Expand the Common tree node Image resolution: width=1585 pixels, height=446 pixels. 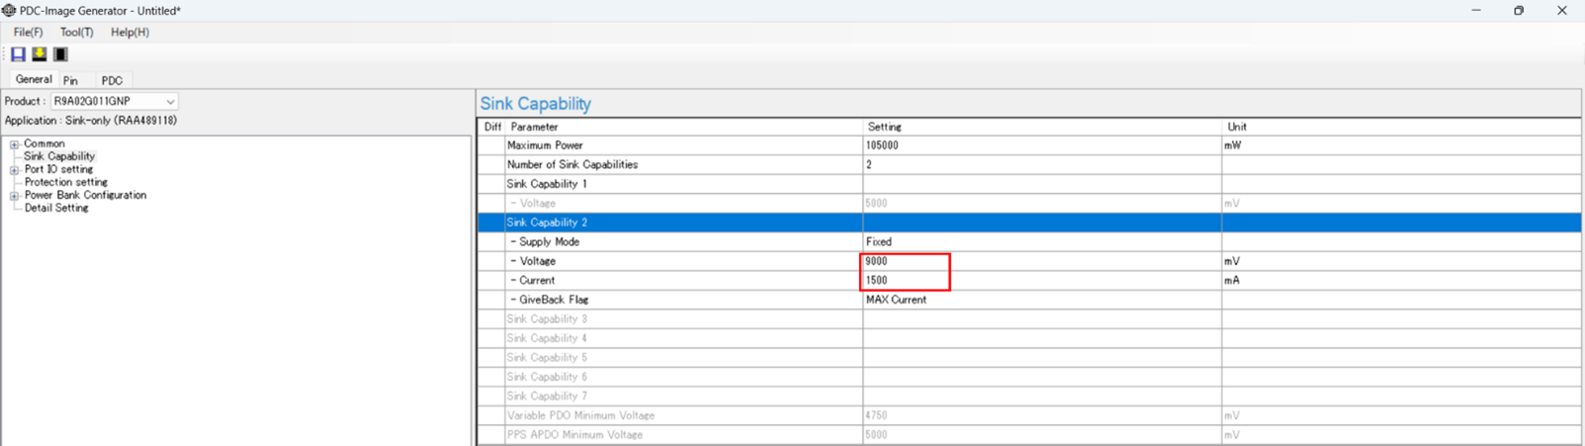[x=14, y=144]
